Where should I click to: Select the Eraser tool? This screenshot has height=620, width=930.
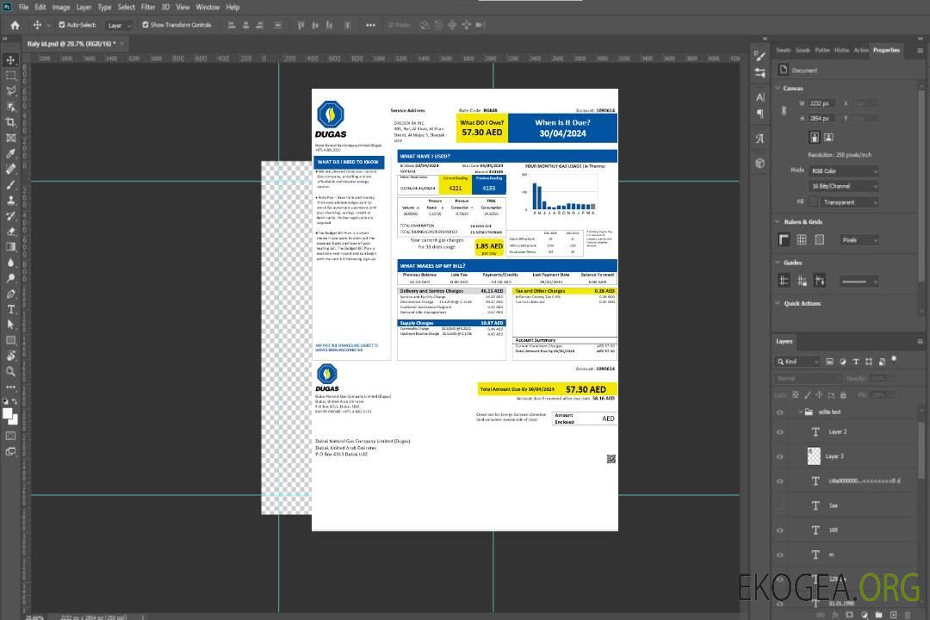pos(10,232)
